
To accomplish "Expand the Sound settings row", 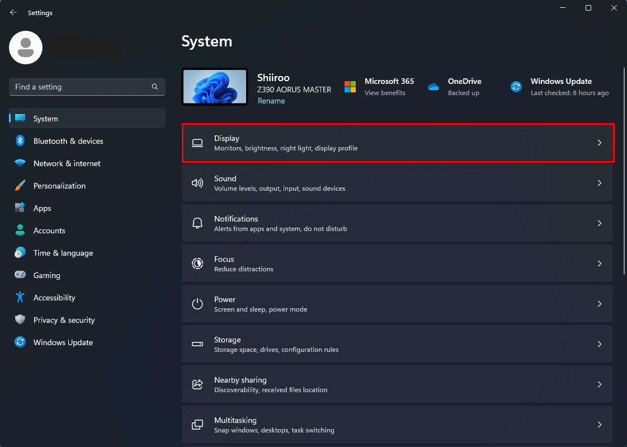I will [397, 183].
